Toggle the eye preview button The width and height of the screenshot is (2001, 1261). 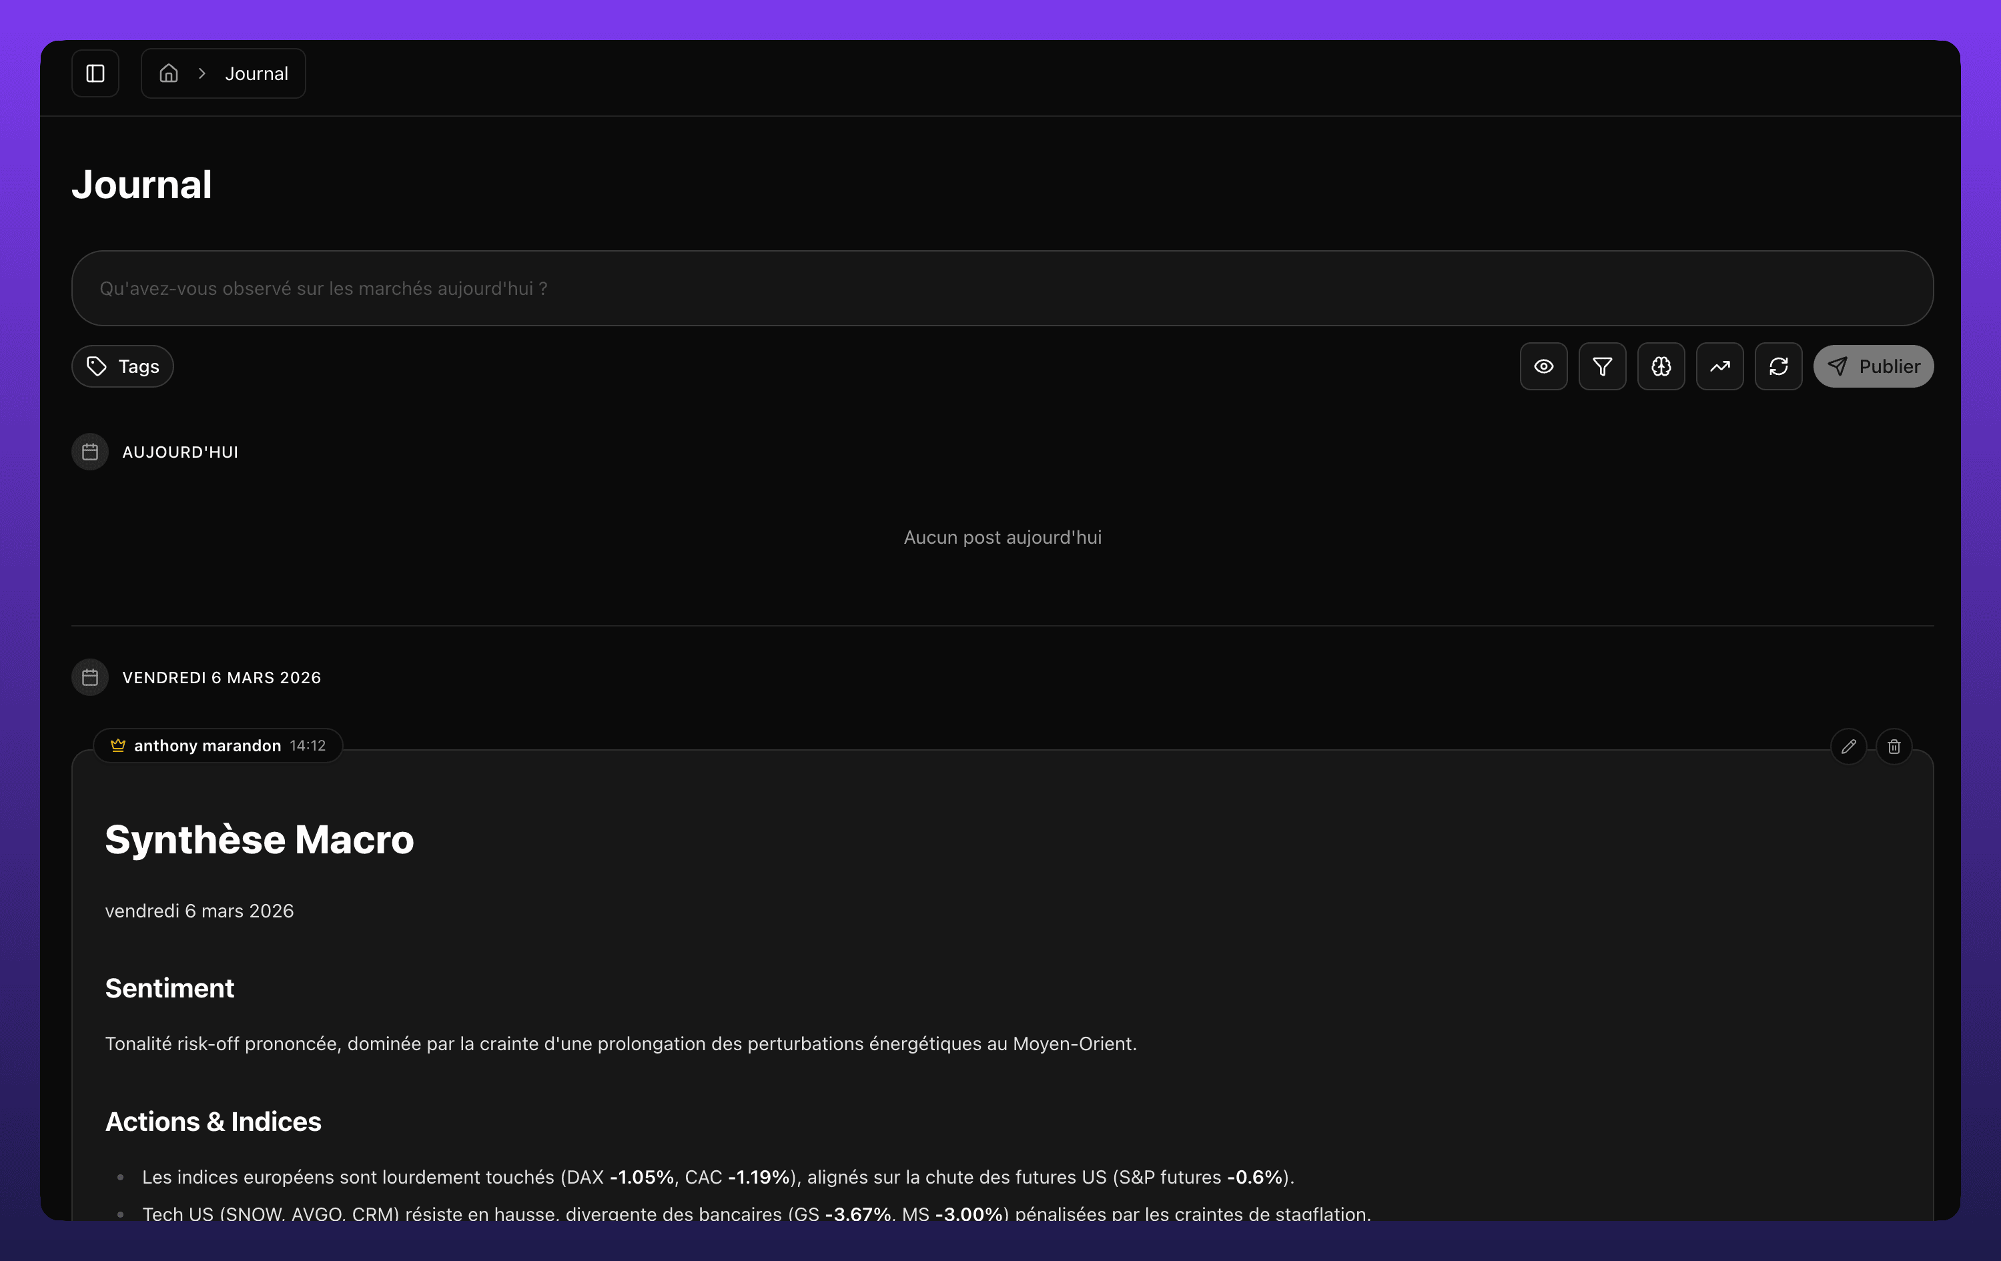click(1543, 366)
